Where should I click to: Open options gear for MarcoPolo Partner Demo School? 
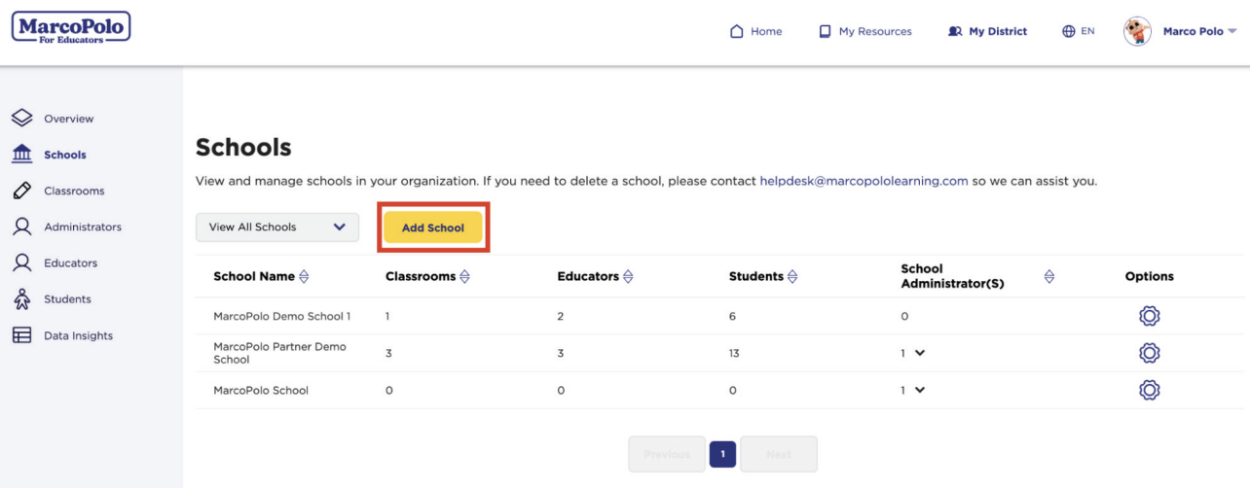pos(1149,353)
